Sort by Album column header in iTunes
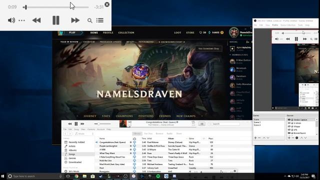This screenshot has width=320, height=180. tap(171, 138)
